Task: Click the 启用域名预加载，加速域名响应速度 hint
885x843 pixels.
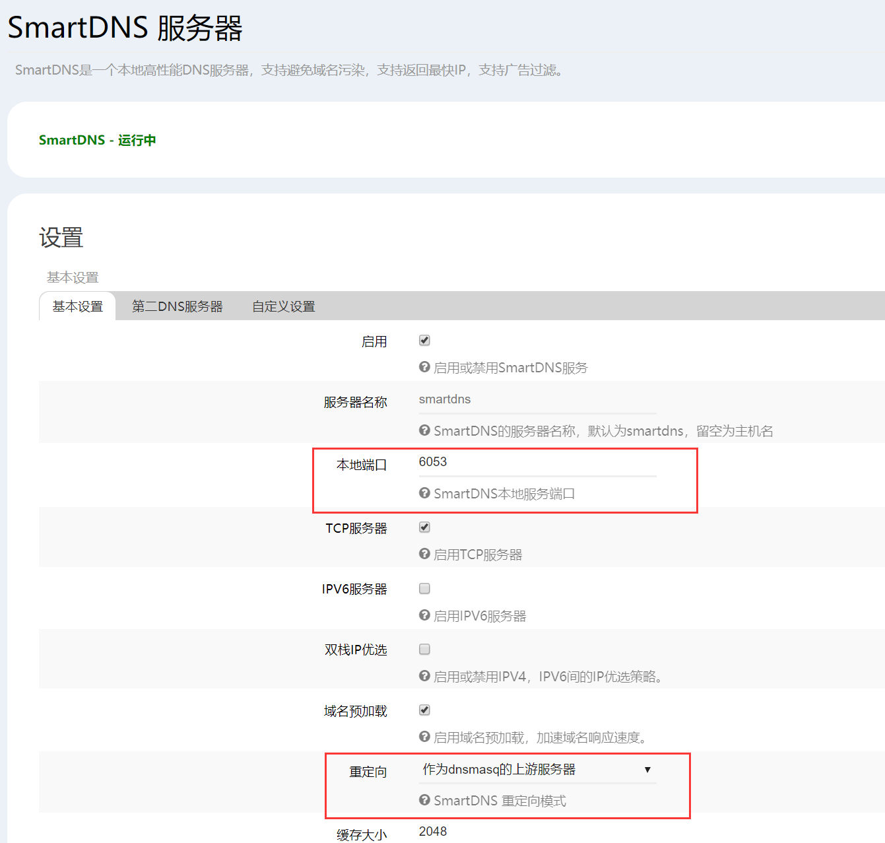Action: click(541, 737)
